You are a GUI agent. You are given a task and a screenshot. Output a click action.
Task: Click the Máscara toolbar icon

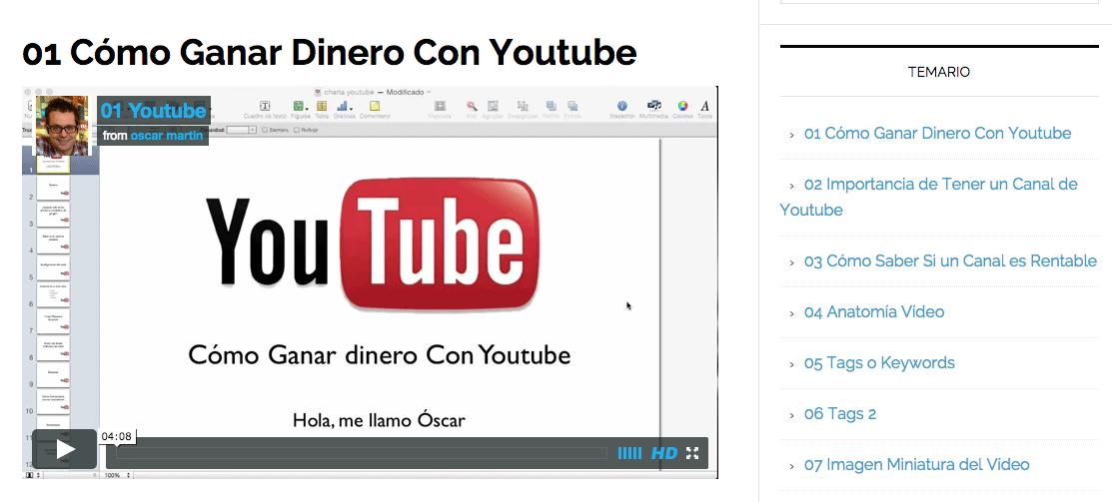440,106
